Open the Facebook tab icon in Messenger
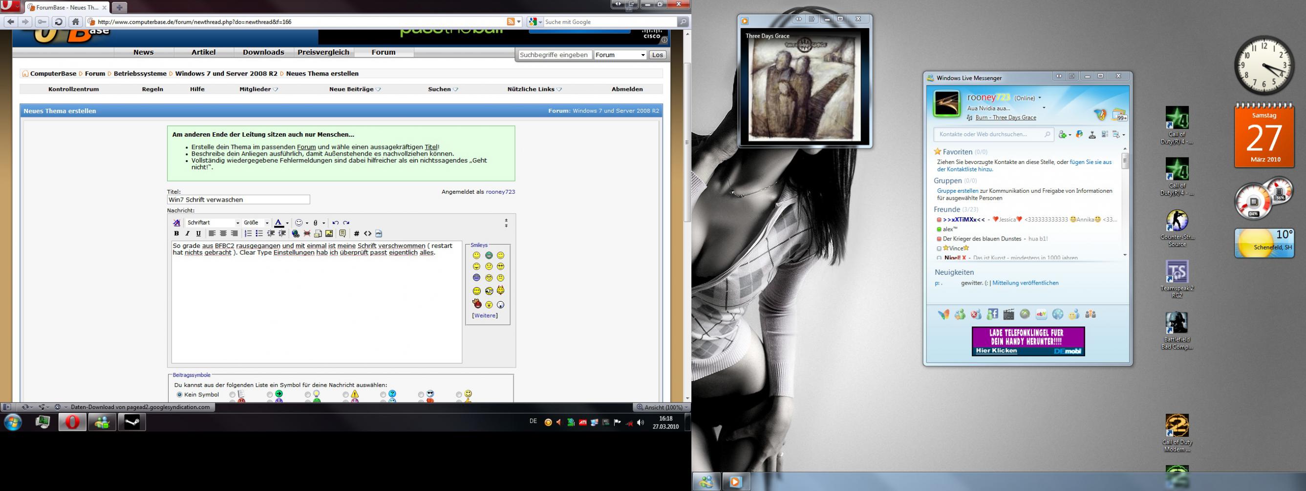This screenshot has height=491, width=1306. [x=993, y=315]
